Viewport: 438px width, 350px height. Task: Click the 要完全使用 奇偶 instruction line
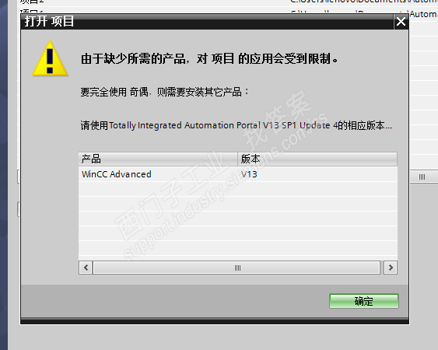(164, 92)
